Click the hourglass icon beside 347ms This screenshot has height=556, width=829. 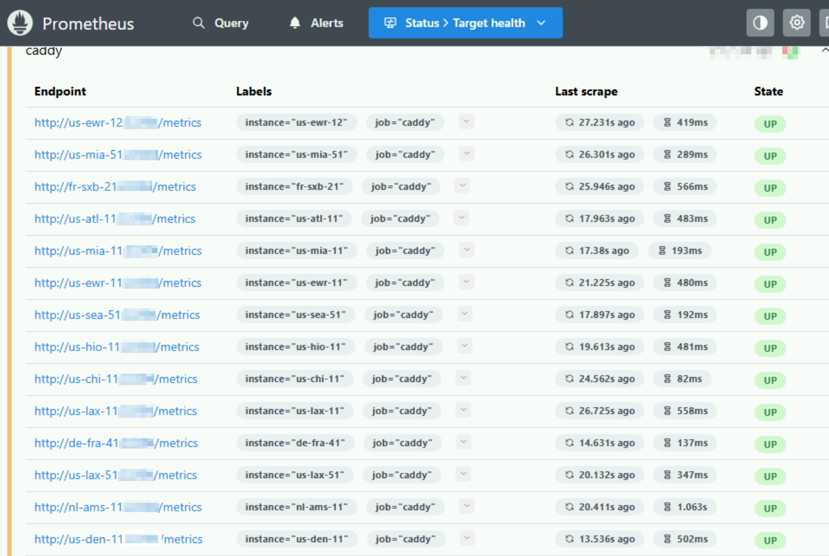(667, 475)
